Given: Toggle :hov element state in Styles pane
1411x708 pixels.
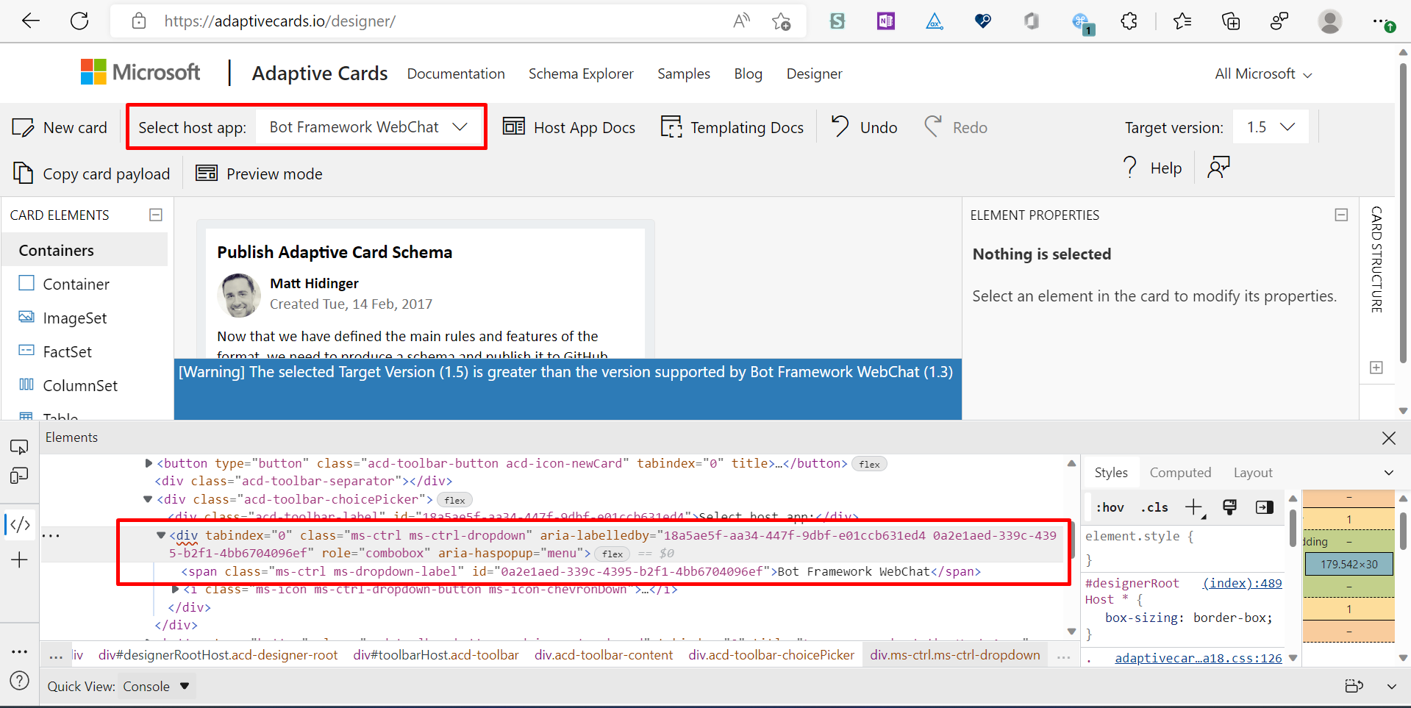Looking at the screenshot, I should point(1110,507).
